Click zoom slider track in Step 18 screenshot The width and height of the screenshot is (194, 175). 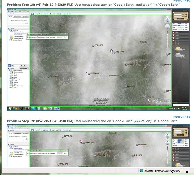coord(167,41)
